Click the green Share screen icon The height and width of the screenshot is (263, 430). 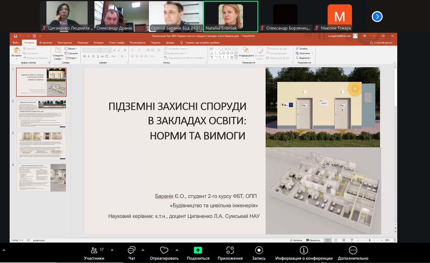[x=198, y=250]
